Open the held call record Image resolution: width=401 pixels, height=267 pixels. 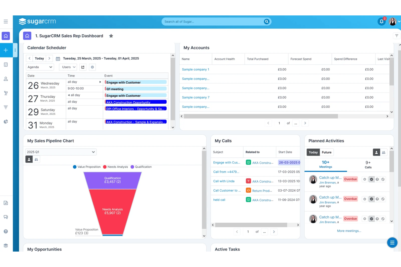219,200
